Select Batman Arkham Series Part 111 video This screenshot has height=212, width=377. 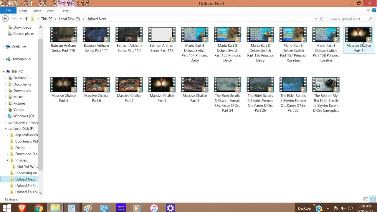pyautogui.click(x=96, y=40)
